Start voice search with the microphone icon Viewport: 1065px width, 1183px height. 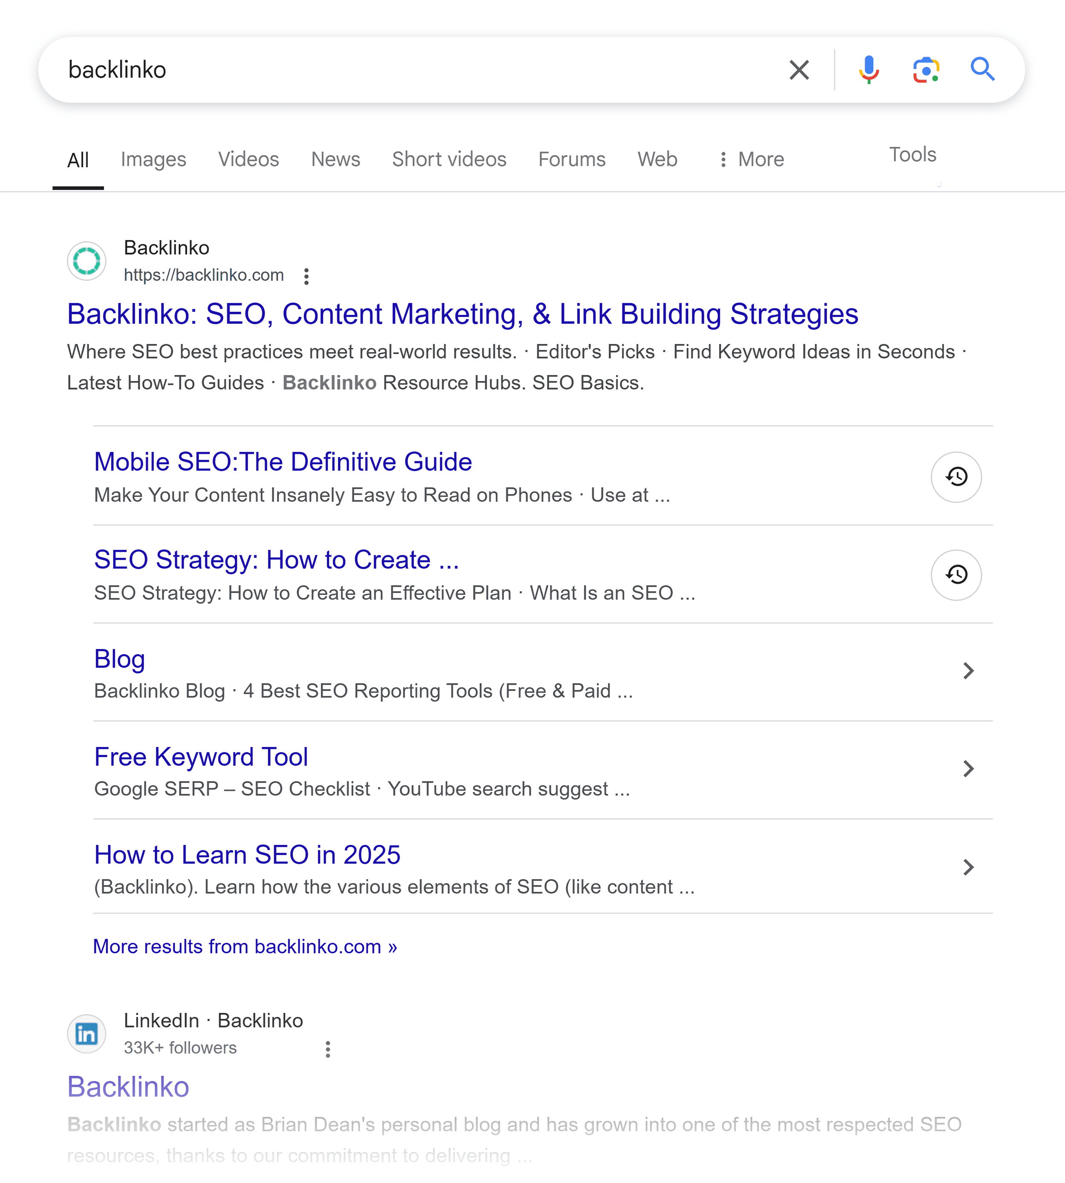click(869, 70)
